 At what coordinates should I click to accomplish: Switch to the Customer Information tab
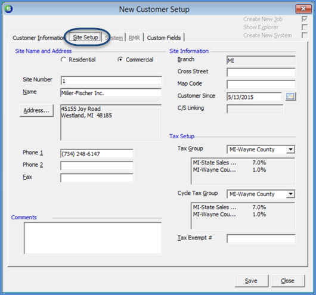click(x=38, y=38)
